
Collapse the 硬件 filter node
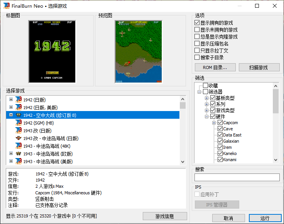tap(206, 116)
